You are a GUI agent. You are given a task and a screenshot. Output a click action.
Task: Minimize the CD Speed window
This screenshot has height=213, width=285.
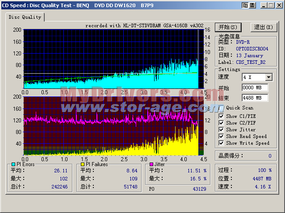pyautogui.click(x=264, y=5)
